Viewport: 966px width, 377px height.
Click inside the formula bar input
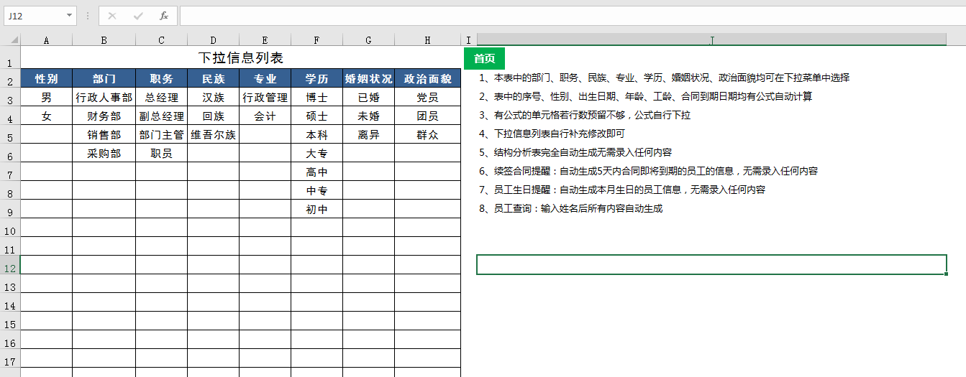(x=572, y=16)
